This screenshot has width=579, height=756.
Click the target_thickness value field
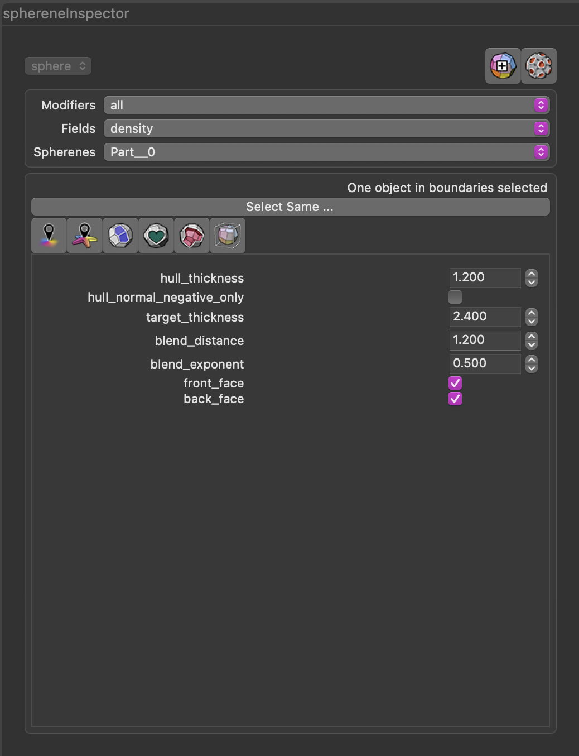[x=484, y=317]
